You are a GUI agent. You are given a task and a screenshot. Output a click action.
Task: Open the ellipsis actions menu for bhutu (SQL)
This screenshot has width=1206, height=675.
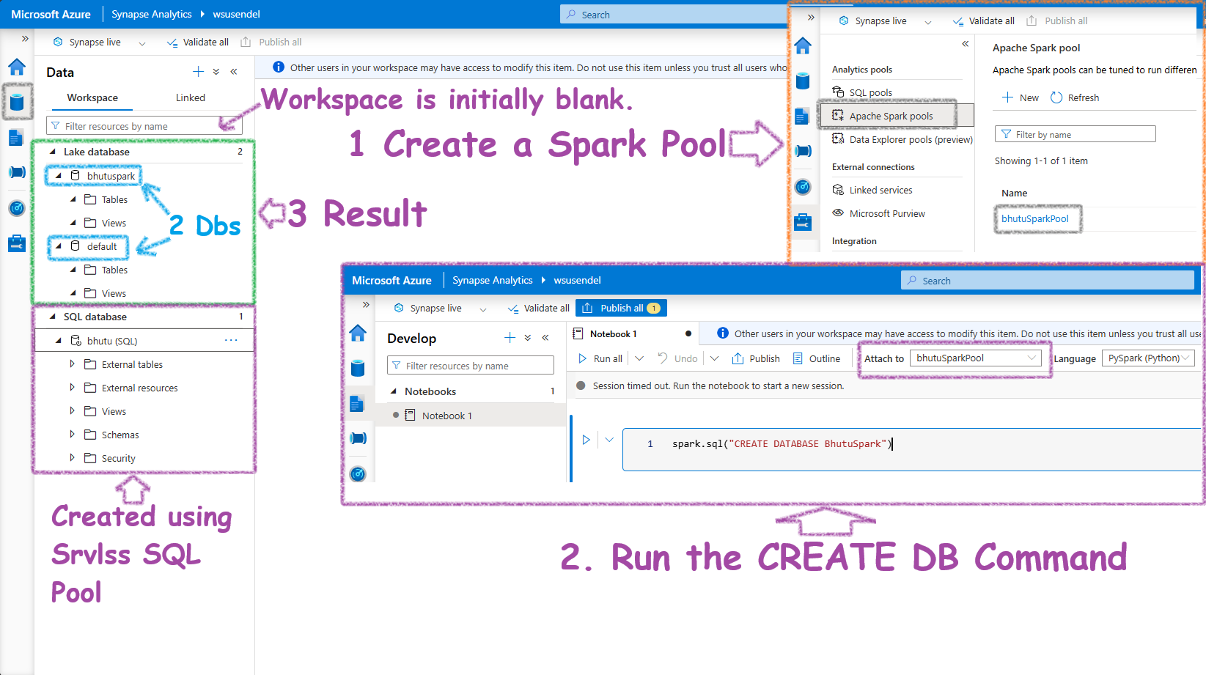[231, 340]
